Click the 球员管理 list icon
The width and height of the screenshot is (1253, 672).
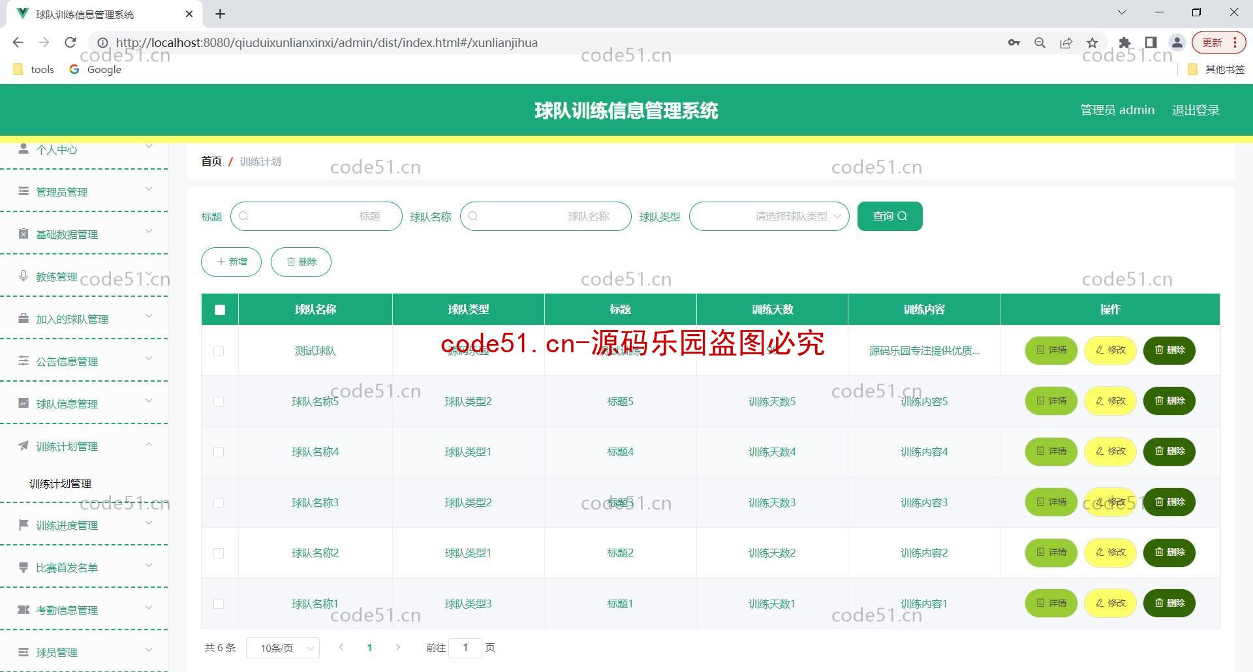(23, 652)
